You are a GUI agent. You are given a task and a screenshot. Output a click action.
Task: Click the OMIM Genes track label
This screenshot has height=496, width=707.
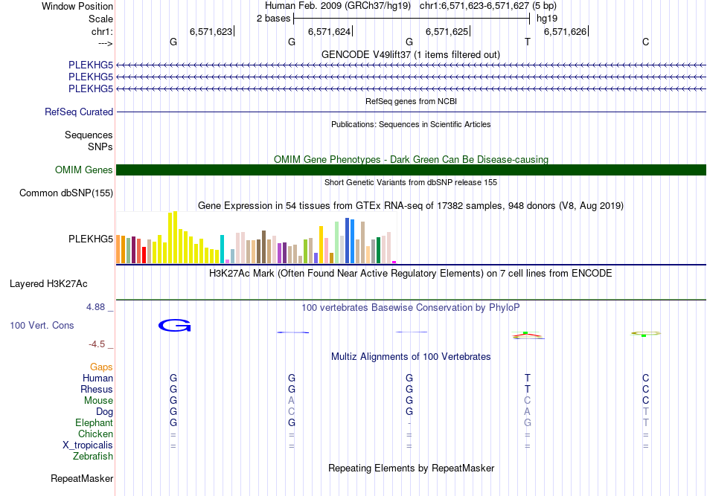click(84, 170)
